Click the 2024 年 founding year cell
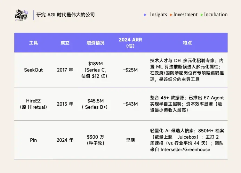Viewport: 241px width, 173px height. click(x=65, y=140)
